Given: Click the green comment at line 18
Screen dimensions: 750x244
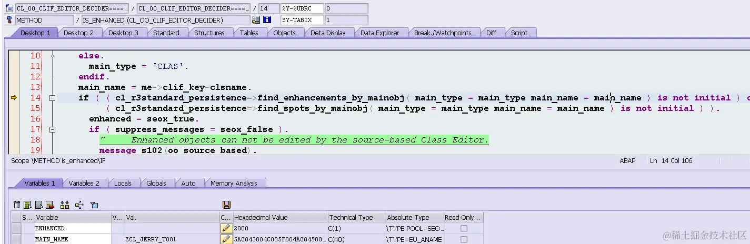Looking at the screenshot, I should (x=294, y=140).
